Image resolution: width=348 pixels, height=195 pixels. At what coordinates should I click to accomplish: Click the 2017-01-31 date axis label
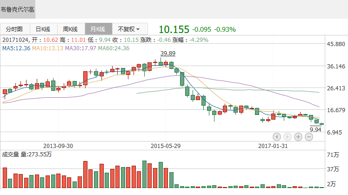pos(273,146)
